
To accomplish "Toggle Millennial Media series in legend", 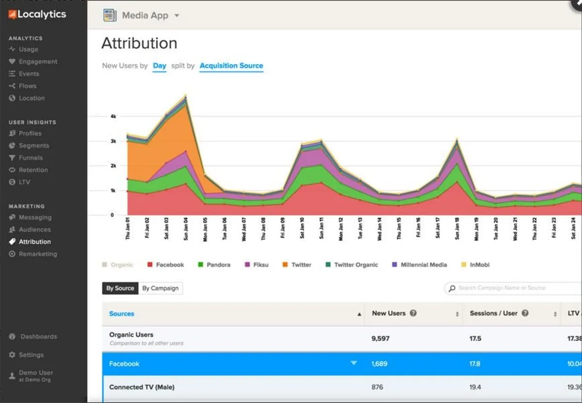I will click(420, 265).
